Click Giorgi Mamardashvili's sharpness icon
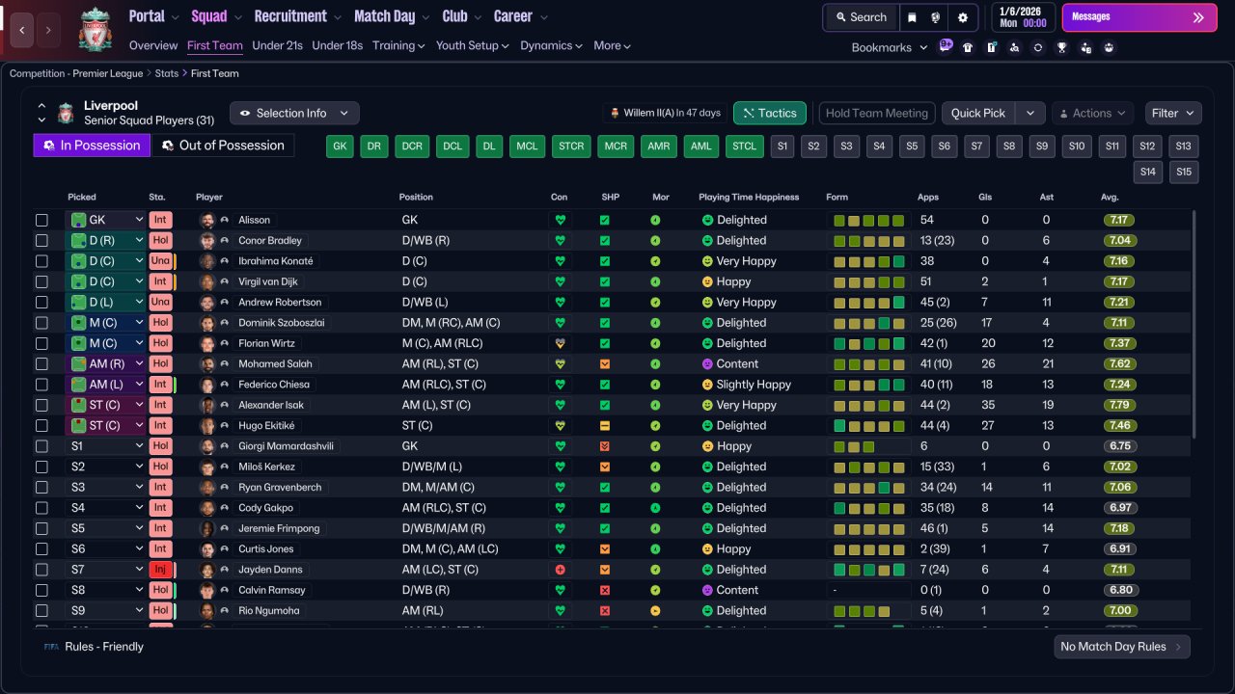 tap(605, 446)
